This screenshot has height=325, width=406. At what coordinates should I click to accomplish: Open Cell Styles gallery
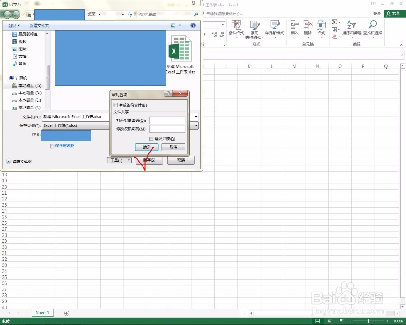coord(274,29)
